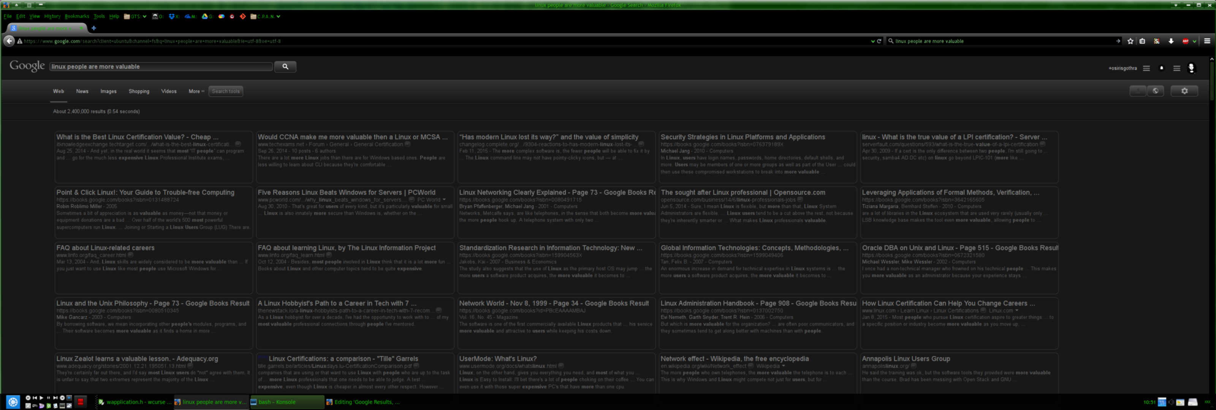Open the Edit menu
1216x410 pixels.
[20, 16]
